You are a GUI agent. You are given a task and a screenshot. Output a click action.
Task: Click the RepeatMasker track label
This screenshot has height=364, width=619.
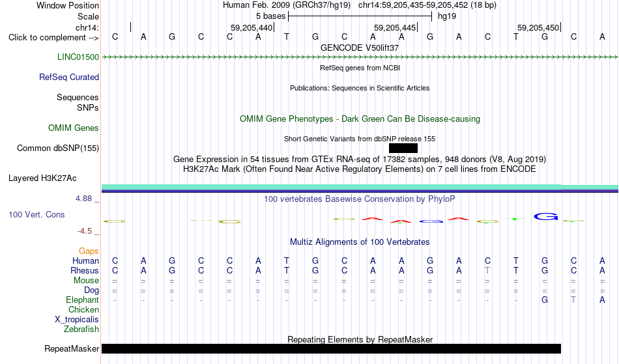[72, 348]
